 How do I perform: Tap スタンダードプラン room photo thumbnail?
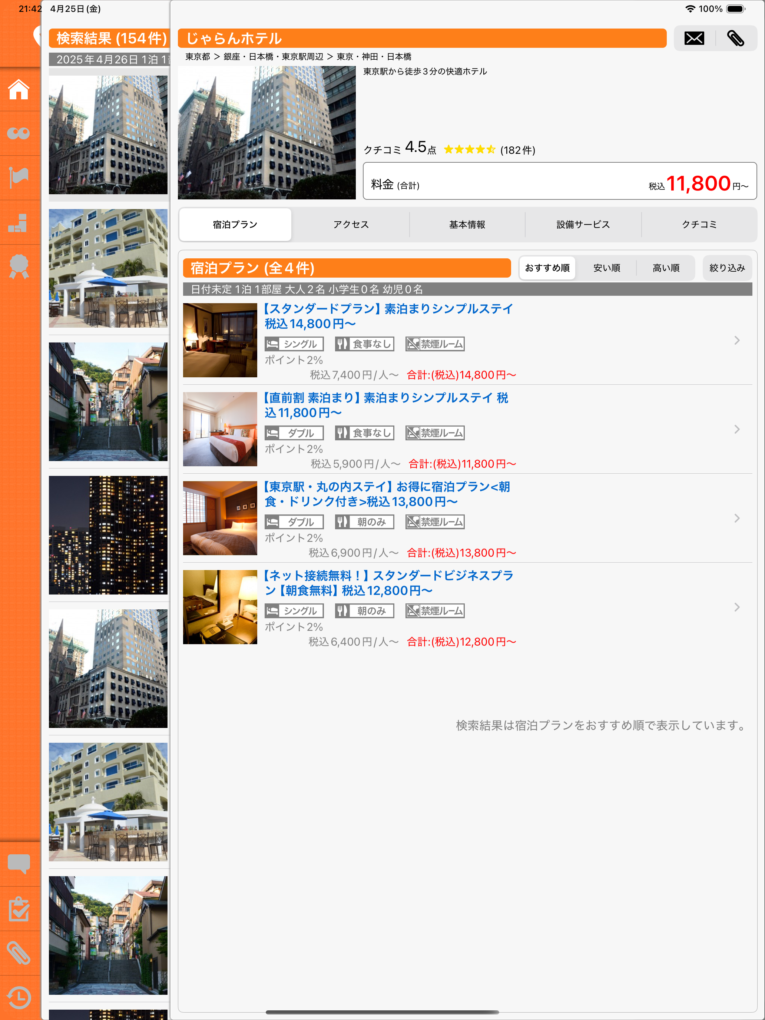pos(220,340)
